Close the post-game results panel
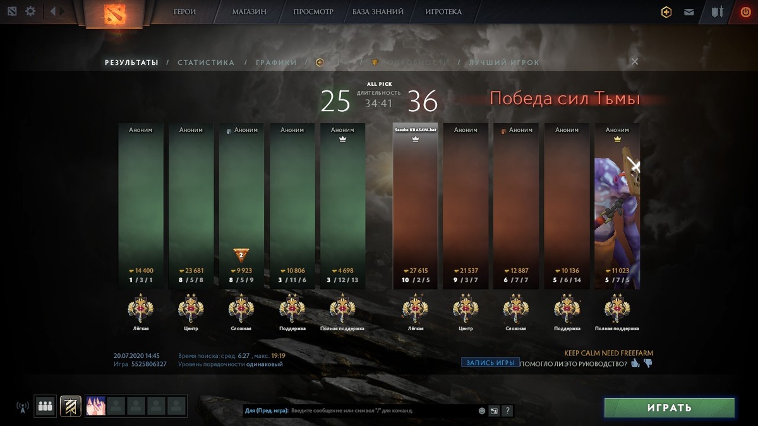 coord(635,61)
